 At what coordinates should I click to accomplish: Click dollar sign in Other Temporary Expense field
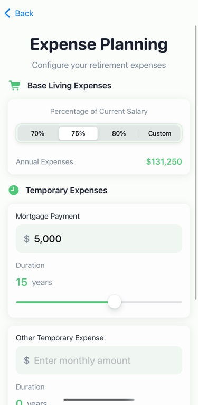[26, 361]
